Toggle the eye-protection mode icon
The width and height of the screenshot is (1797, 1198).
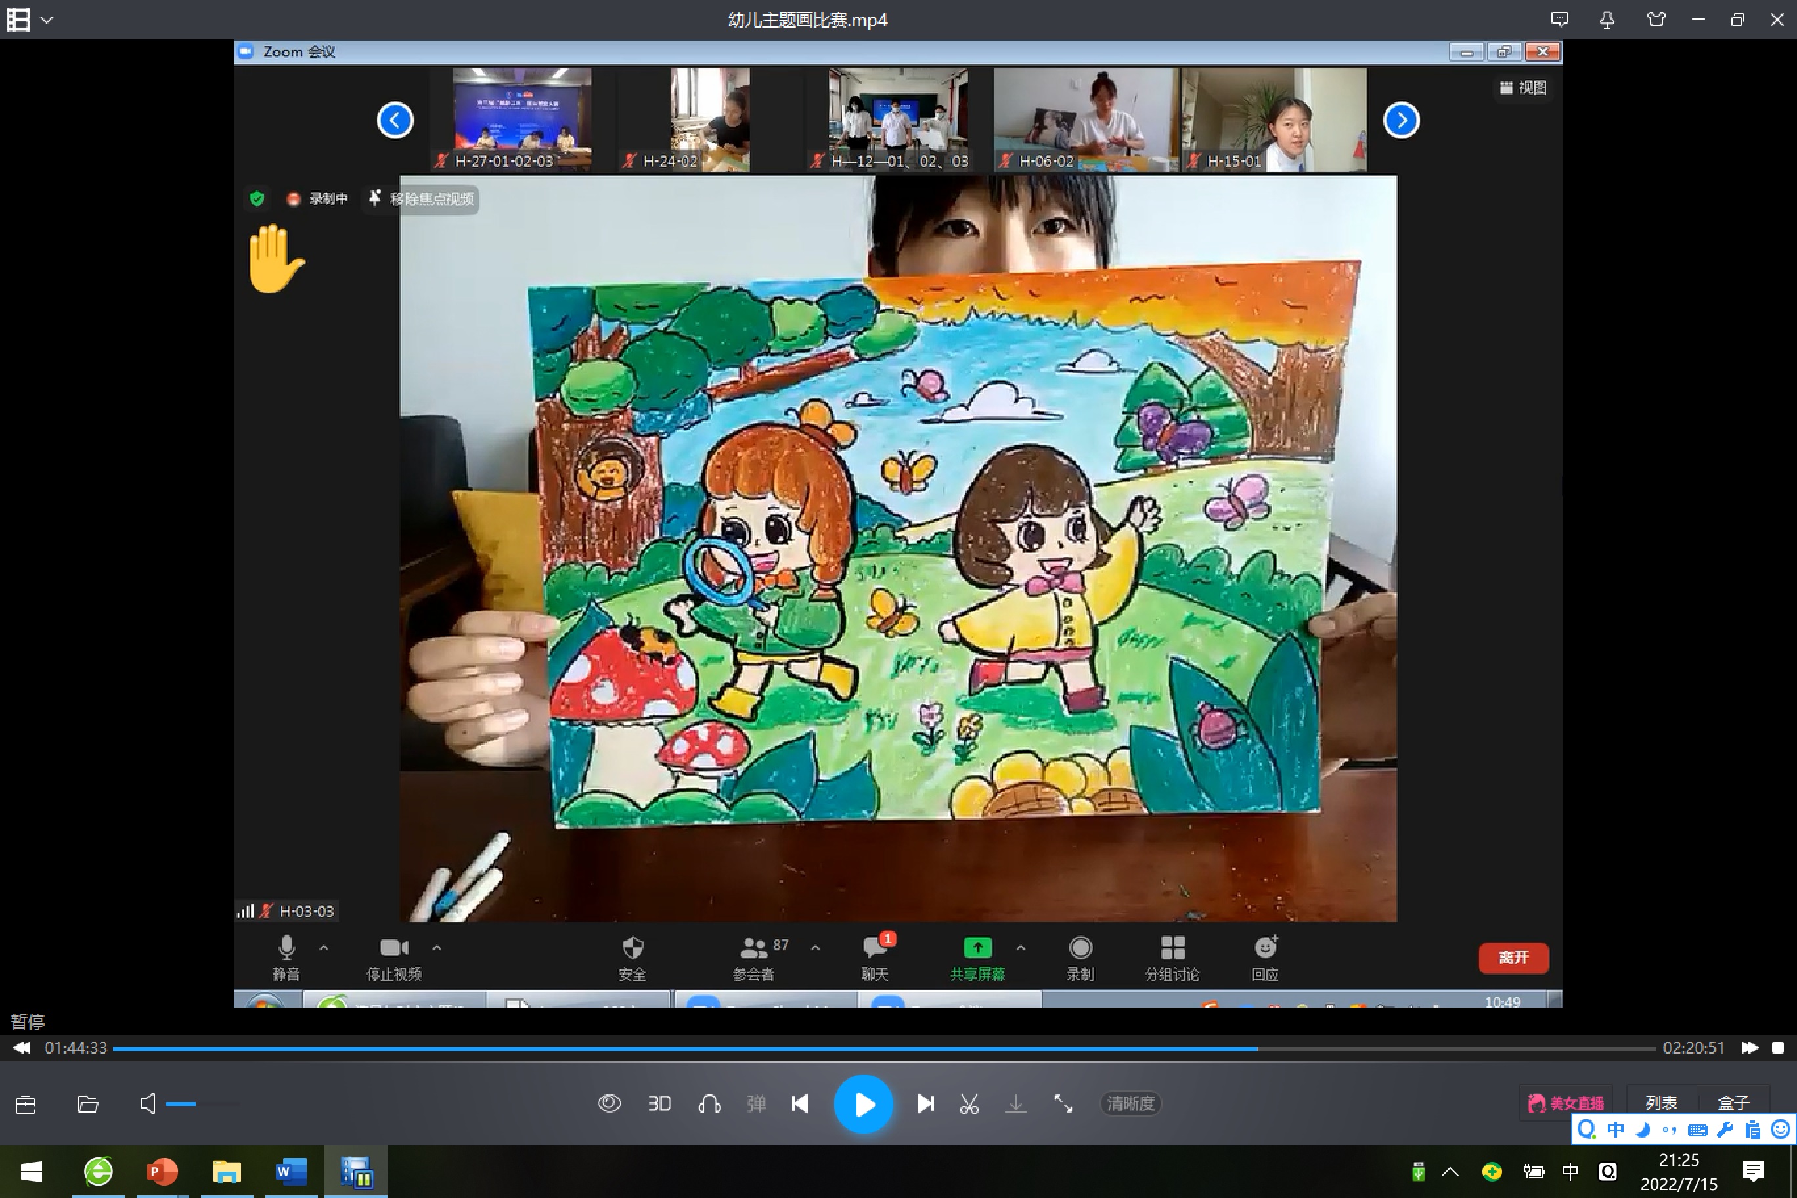(609, 1103)
